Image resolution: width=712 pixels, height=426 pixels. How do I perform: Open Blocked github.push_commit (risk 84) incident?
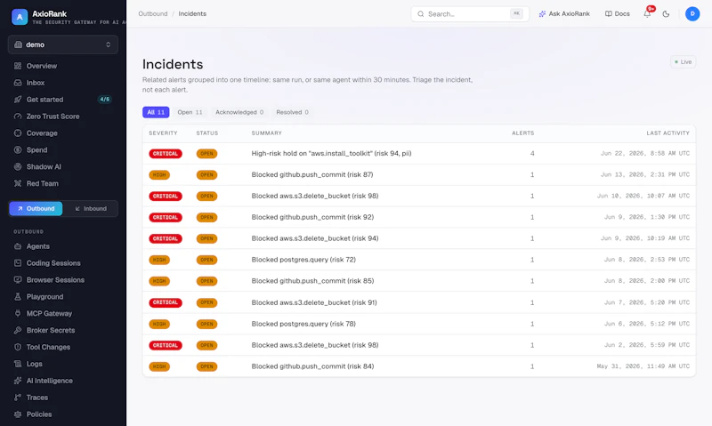point(418,366)
